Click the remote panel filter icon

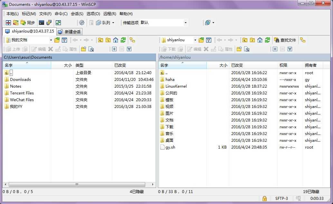tap(209, 40)
